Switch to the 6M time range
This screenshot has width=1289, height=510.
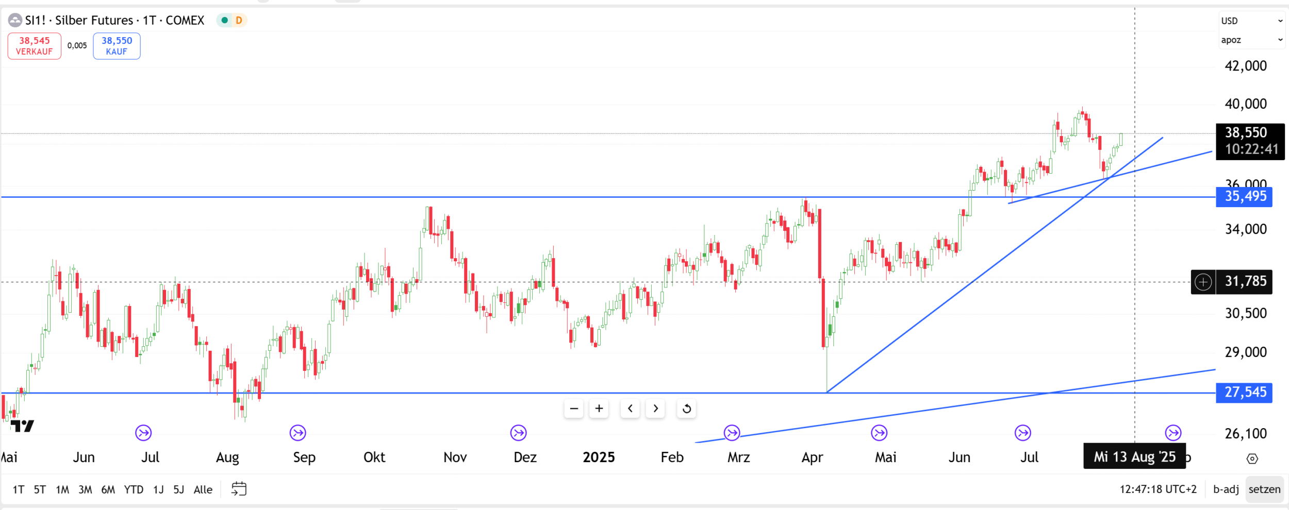(x=108, y=489)
